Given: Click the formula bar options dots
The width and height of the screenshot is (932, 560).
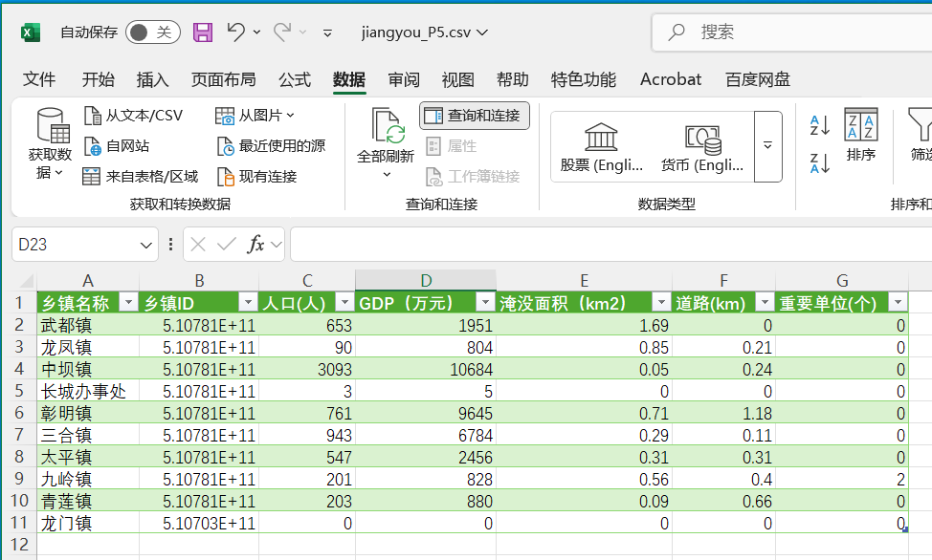Looking at the screenshot, I should pos(171,244).
